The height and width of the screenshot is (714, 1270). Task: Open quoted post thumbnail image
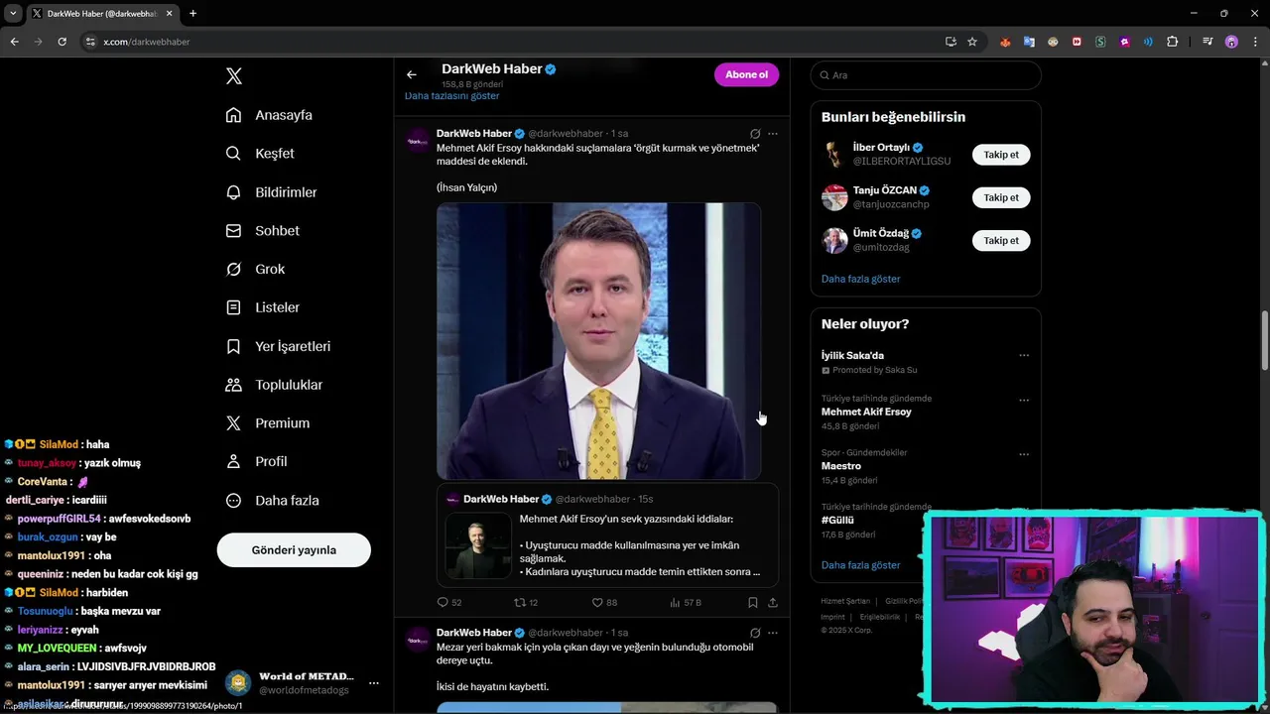[x=478, y=545]
